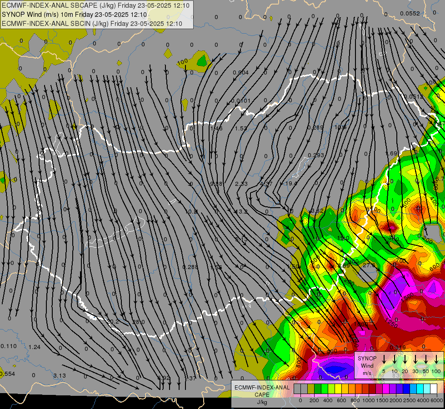
Task: Pick the bright cyan swatch left of the 4000 tick
Action: pyautogui.click(x=420, y=389)
